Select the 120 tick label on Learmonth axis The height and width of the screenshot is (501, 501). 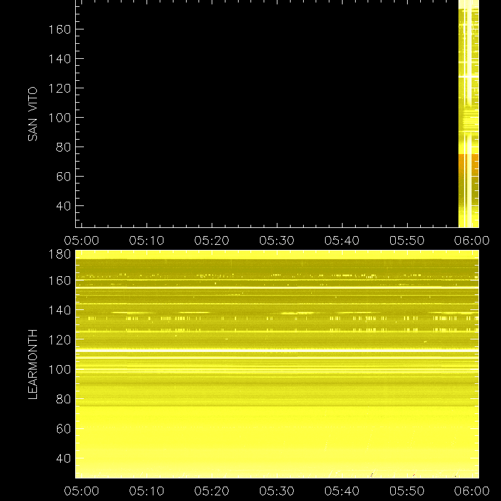point(59,339)
